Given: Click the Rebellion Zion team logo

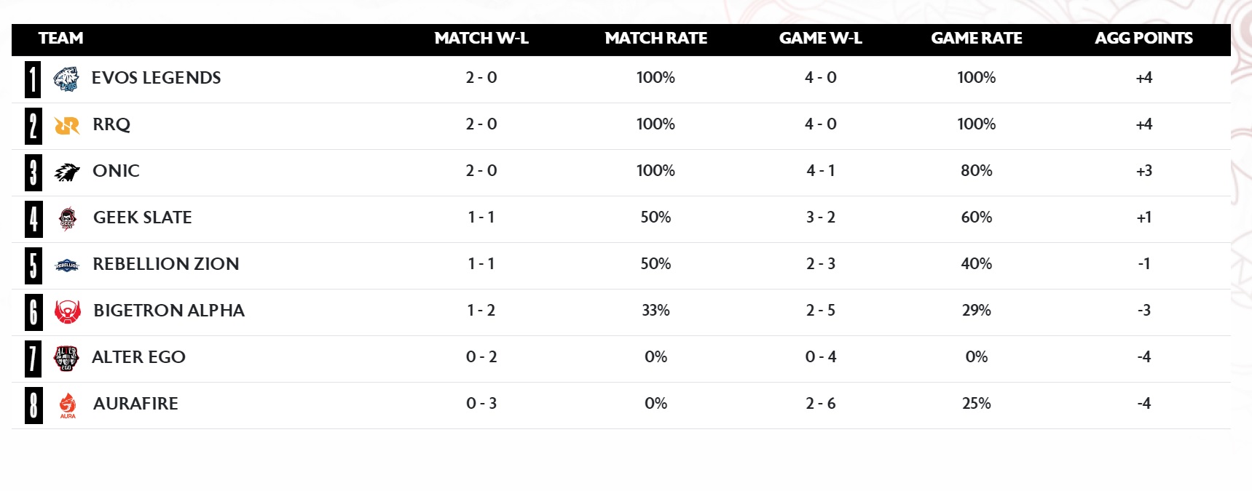Looking at the screenshot, I should click(x=67, y=266).
